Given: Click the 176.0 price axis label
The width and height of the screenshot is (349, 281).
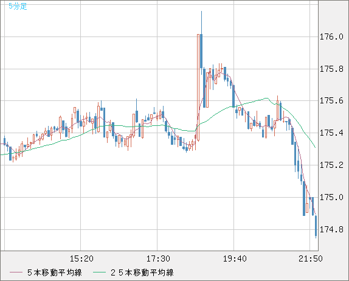Looking at the screenshot, I should 331,36.
